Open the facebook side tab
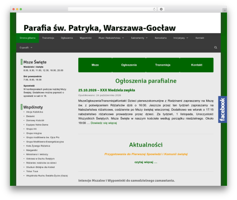The width and height of the screenshot is (237, 200). pyautogui.click(x=222, y=109)
